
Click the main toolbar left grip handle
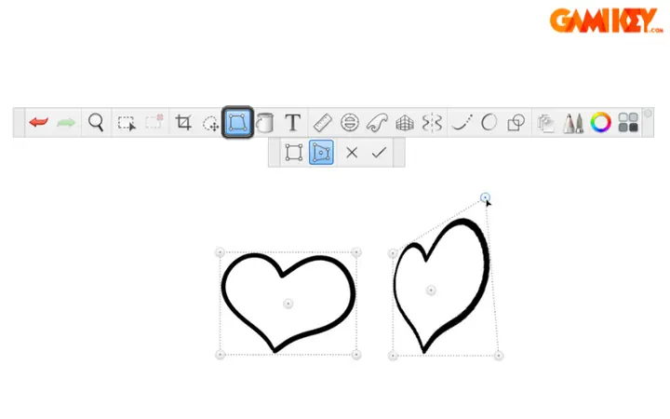coord(20,123)
